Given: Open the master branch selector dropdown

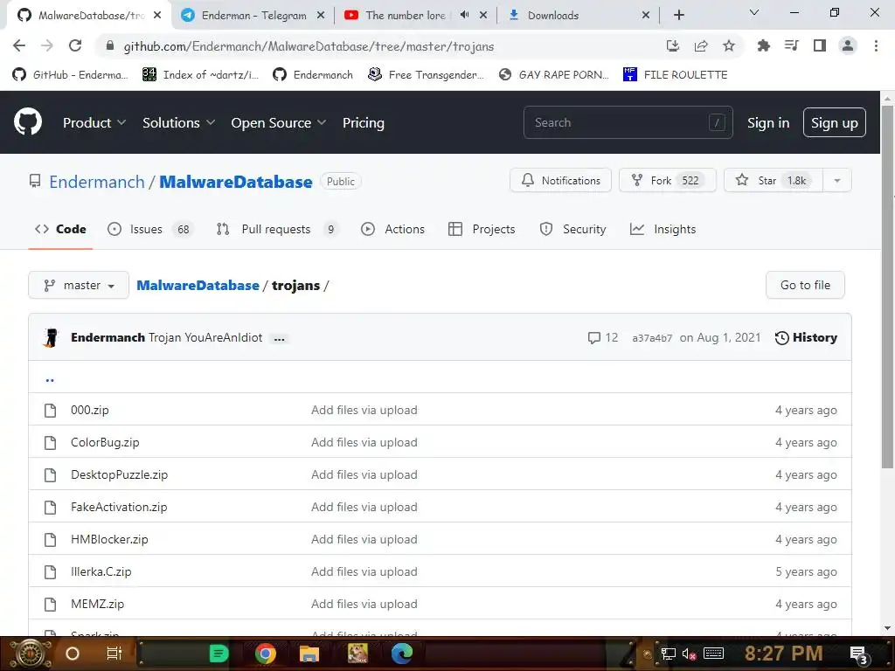Looking at the screenshot, I should (79, 286).
